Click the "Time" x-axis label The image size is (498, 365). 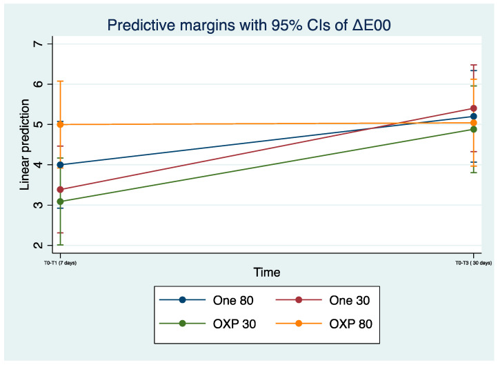tap(266, 271)
